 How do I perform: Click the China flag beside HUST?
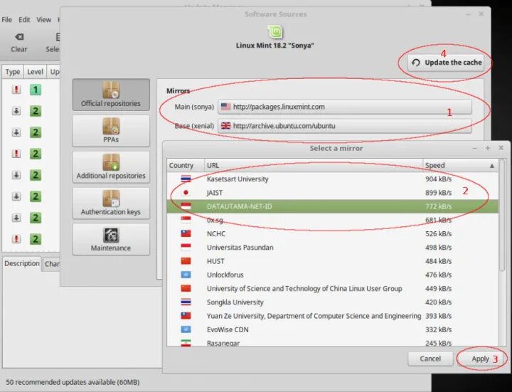click(x=186, y=261)
